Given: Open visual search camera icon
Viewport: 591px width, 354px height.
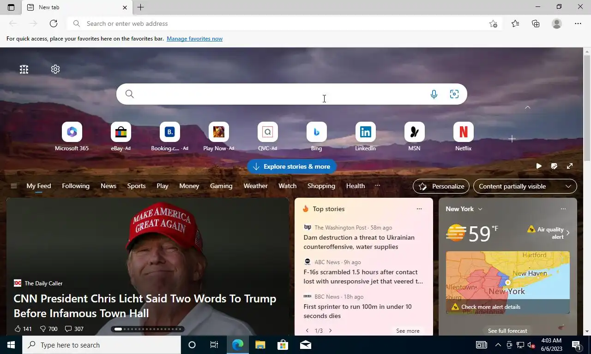Looking at the screenshot, I should [x=454, y=94].
